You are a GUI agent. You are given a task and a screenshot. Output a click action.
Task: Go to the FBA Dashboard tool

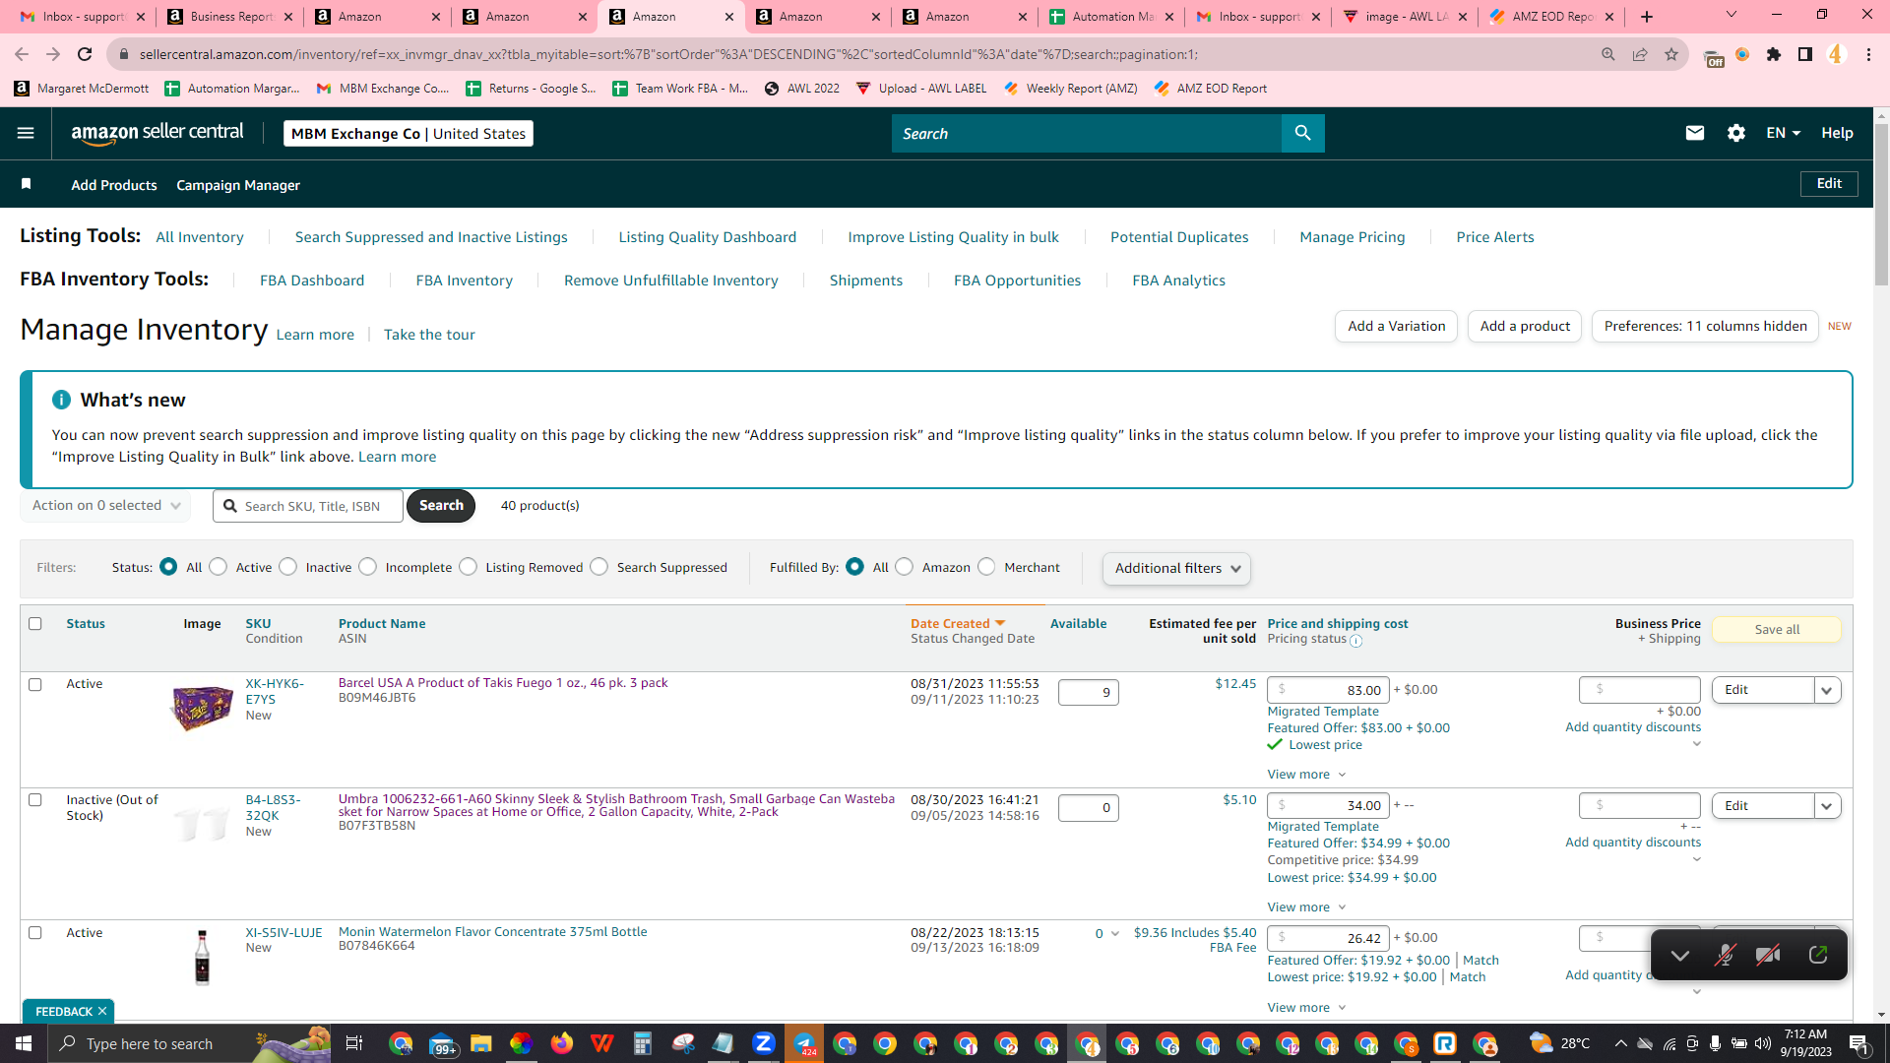pos(312,281)
